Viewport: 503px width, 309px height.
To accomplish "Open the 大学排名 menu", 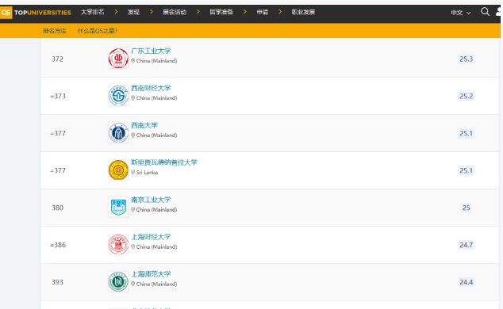I will 92,12.
